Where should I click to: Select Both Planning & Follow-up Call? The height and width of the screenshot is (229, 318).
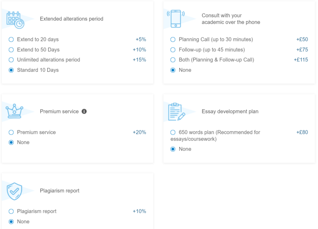pyautogui.click(x=173, y=60)
